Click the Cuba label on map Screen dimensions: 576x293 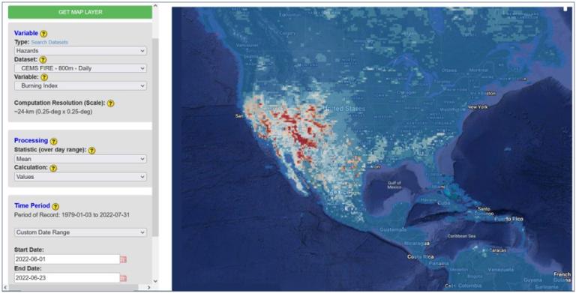(443, 202)
